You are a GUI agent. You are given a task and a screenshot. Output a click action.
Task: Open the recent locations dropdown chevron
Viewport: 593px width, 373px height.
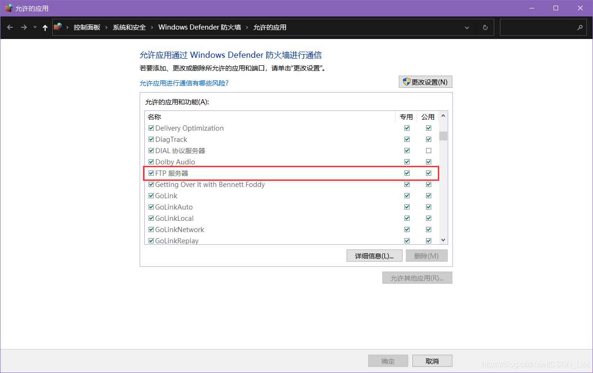coord(35,27)
